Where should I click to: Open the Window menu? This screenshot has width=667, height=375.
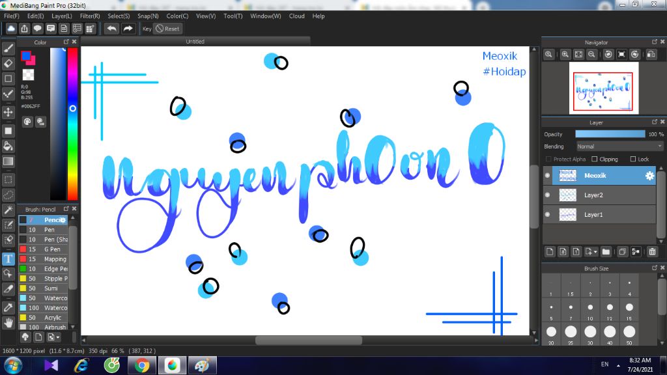pos(266,16)
